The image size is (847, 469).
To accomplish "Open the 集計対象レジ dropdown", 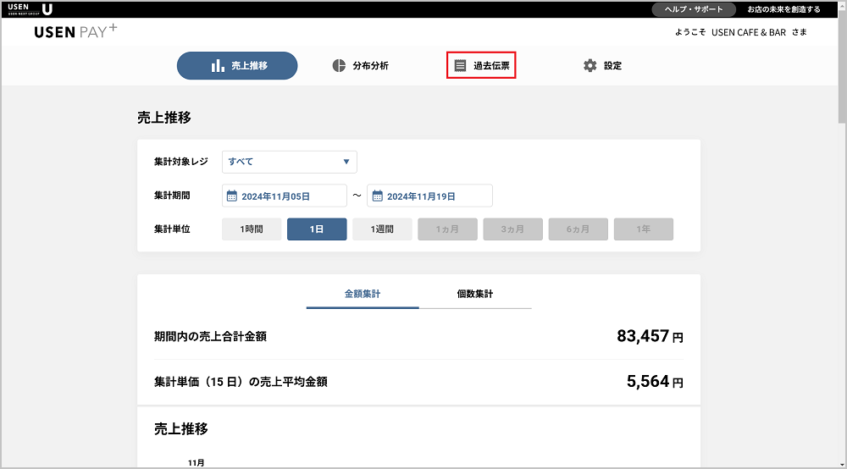I will 289,162.
